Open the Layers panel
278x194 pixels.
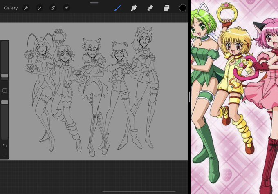tap(166, 8)
